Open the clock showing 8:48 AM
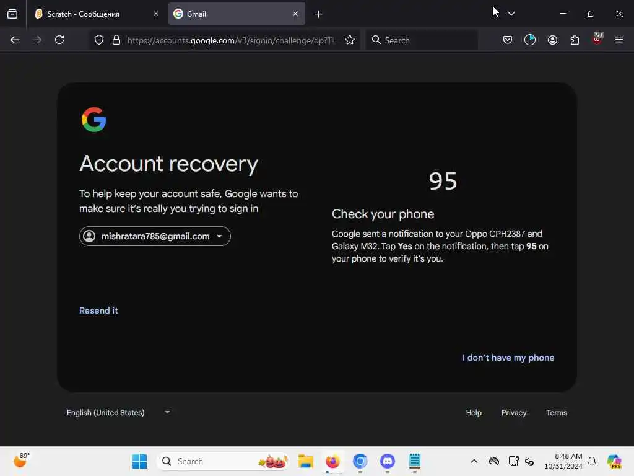Image resolution: width=634 pixels, height=476 pixels. tap(563, 461)
